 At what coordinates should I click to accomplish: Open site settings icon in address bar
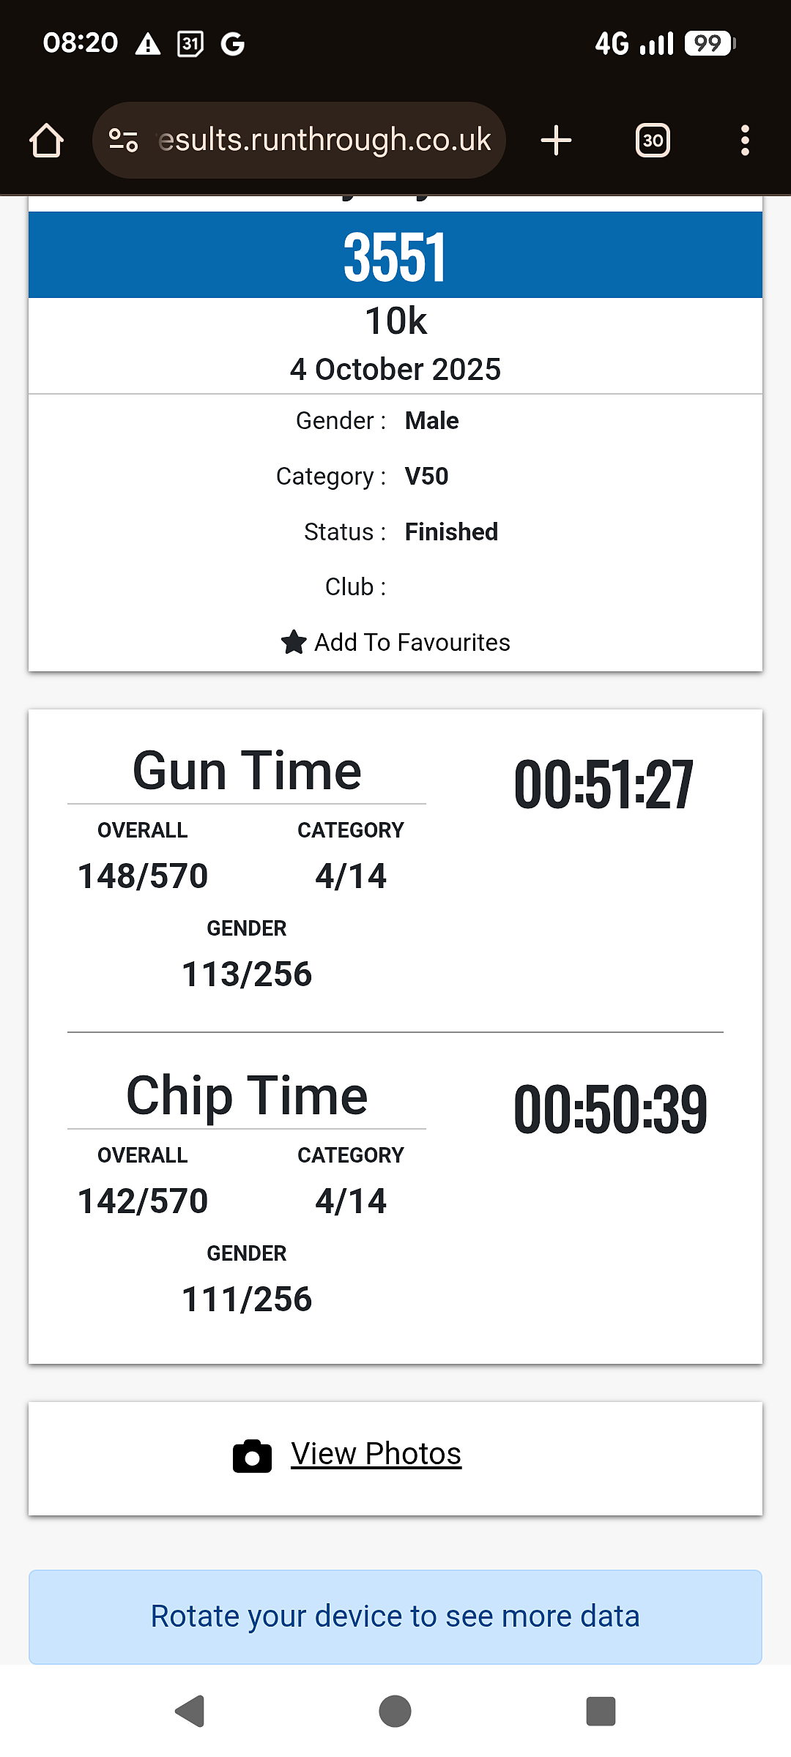123,140
